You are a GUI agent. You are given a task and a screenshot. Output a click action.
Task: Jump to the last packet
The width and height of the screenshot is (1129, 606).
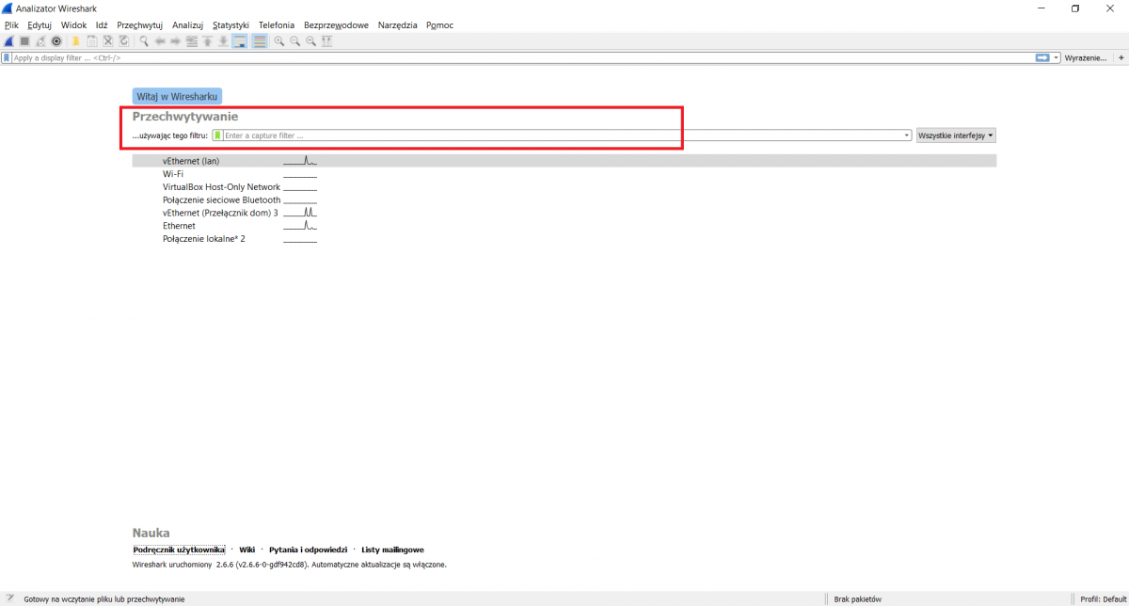coord(224,41)
